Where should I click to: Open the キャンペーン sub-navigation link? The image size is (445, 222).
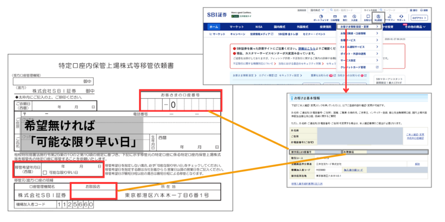click(x=238, y=34)
